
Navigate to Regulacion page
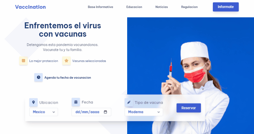click(x=189, y=7)
